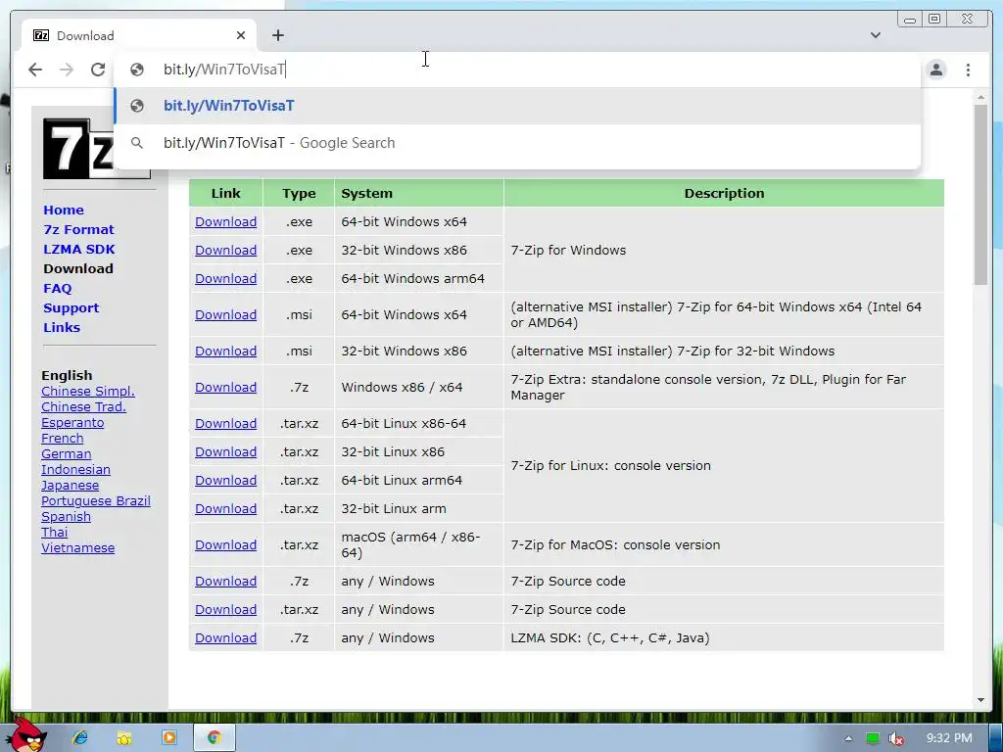Switch language to German
The image size is (1003, 752).
(66, 453)
